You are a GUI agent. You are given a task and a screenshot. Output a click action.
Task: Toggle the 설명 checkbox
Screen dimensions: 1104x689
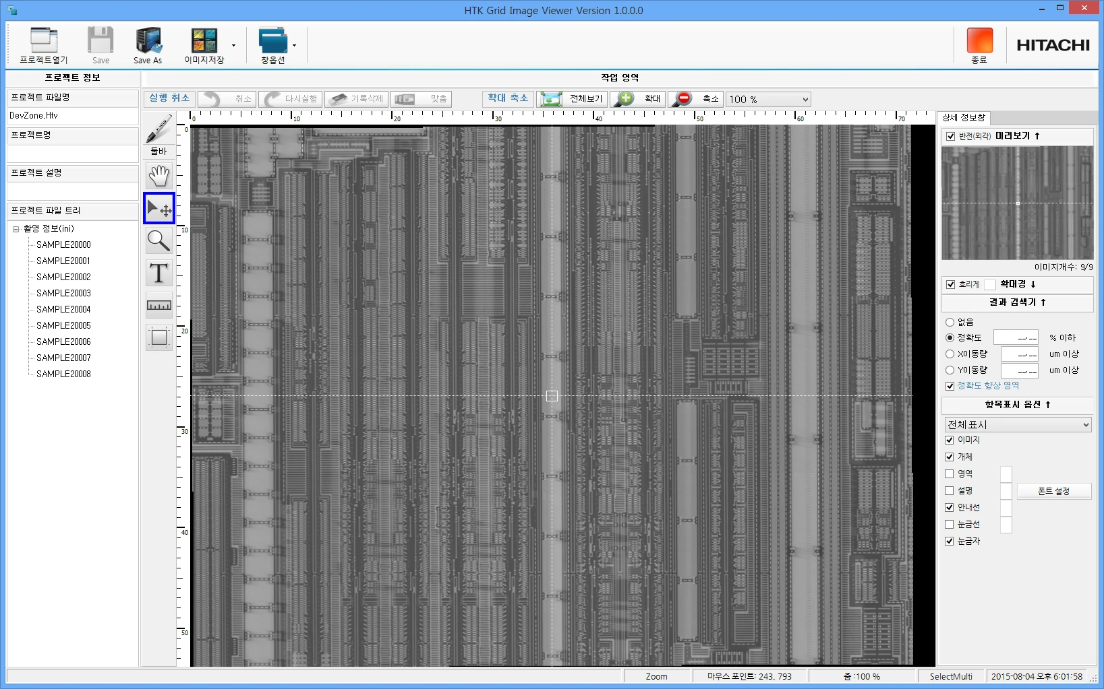pos(950,490)
